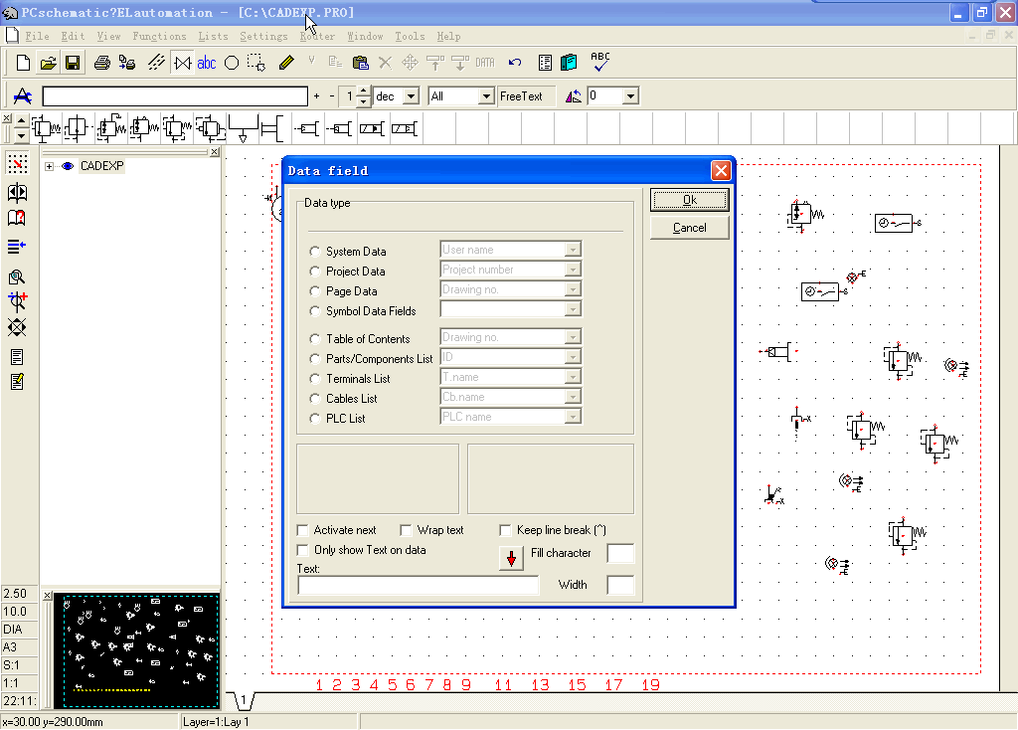Click the Paste clipboard icon
The width and height of the screenshot is (1018, 730).
point(360,63)
